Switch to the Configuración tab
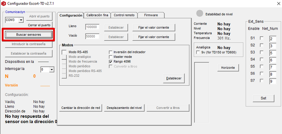This screenshot has height=134, width=282. click(71, 15)
